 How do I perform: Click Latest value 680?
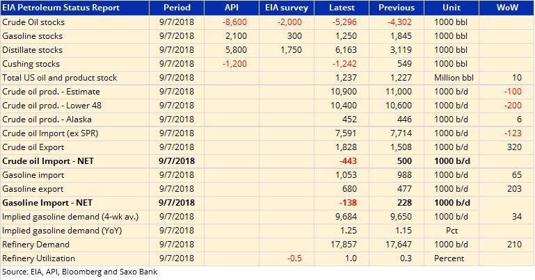(x=349, y=189)
